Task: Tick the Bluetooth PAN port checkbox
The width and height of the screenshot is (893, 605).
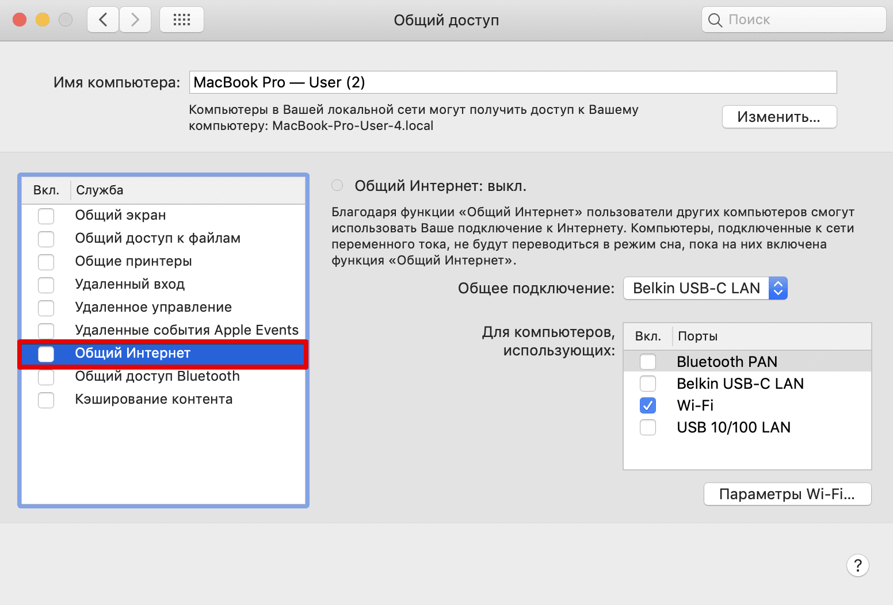Action: [648, 362]
